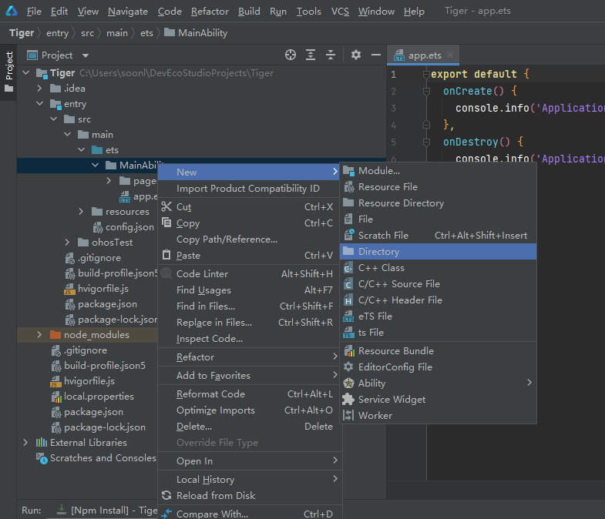
Task: Click the Cut scissors icon
Action: pos(166,206)
